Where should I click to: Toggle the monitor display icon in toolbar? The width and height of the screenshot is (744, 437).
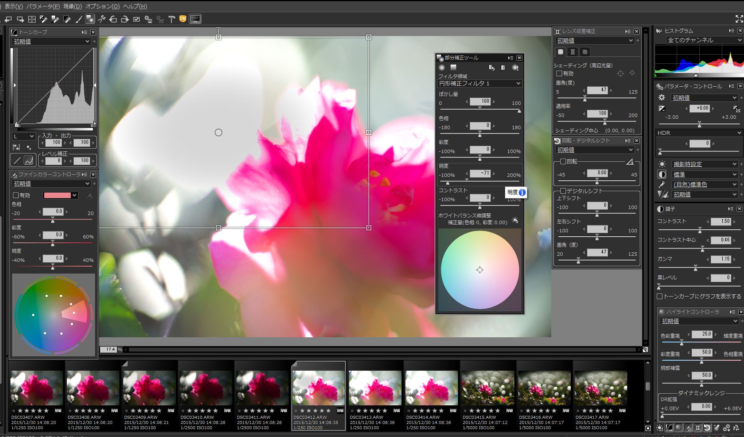[x=195, y=19]
